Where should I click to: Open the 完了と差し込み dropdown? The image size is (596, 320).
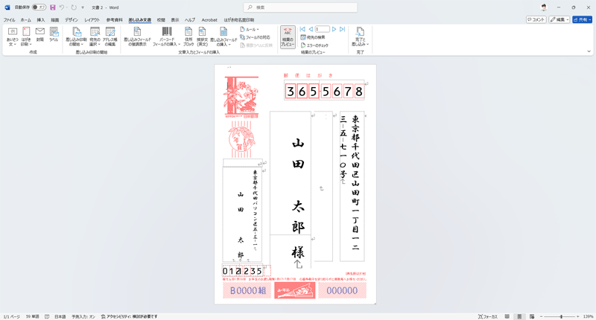tap(359, 37)
